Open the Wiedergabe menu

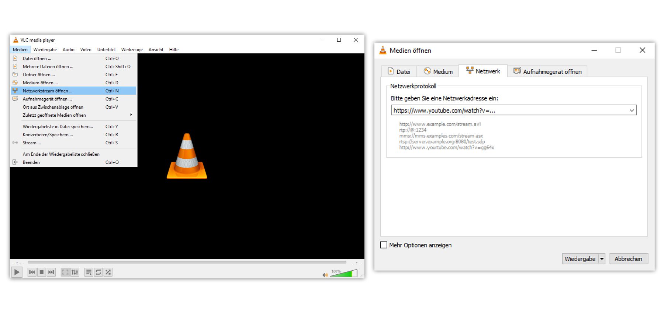click(45, 49)
